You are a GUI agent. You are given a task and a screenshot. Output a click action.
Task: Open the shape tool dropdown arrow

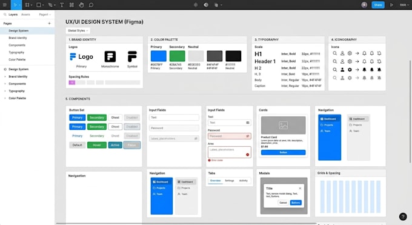click(43, 5)
